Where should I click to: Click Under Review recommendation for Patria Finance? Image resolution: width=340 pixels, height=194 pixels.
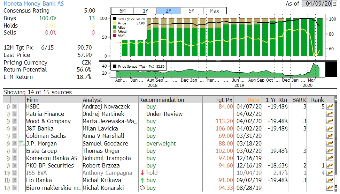click(x=164, y=114)
